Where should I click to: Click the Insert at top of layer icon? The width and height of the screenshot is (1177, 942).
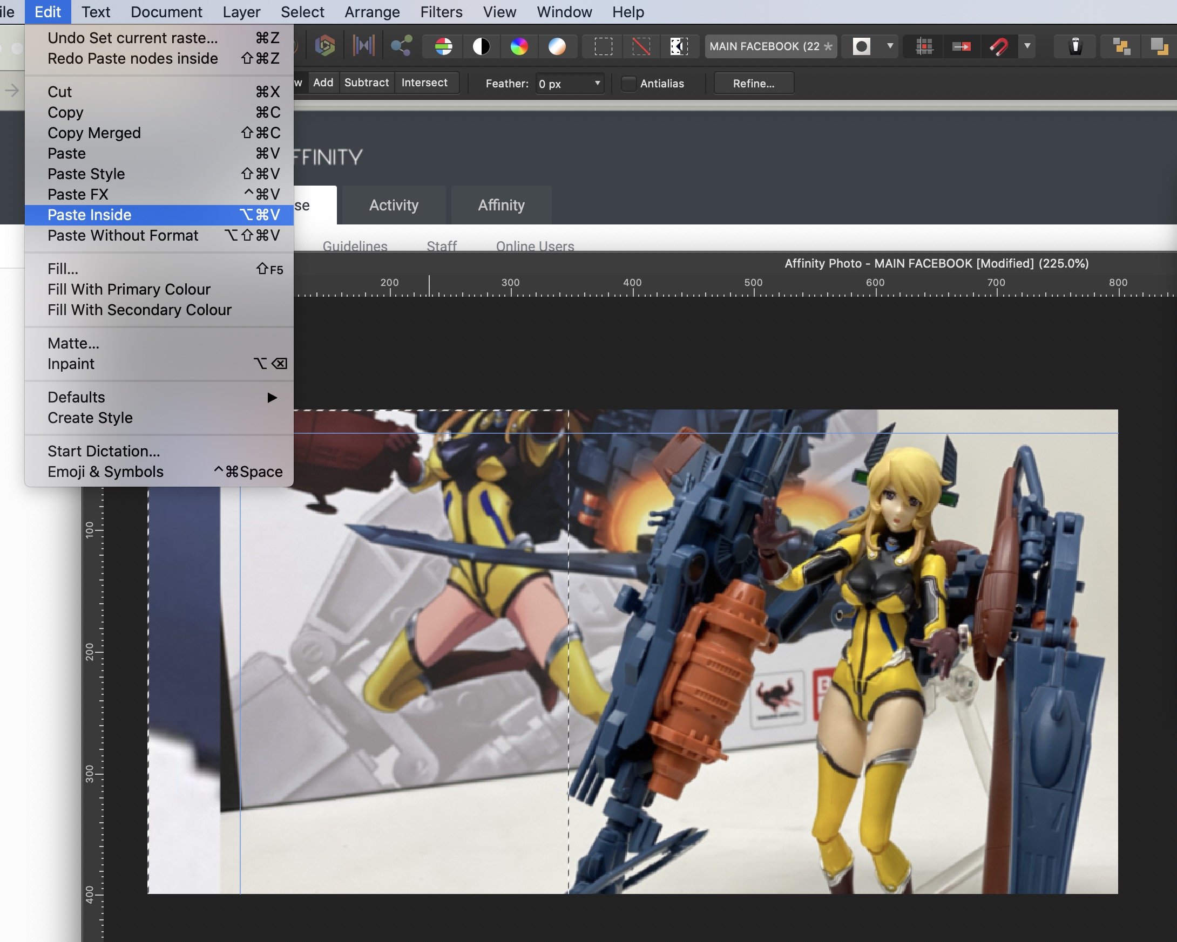[x=1159, y=46]
